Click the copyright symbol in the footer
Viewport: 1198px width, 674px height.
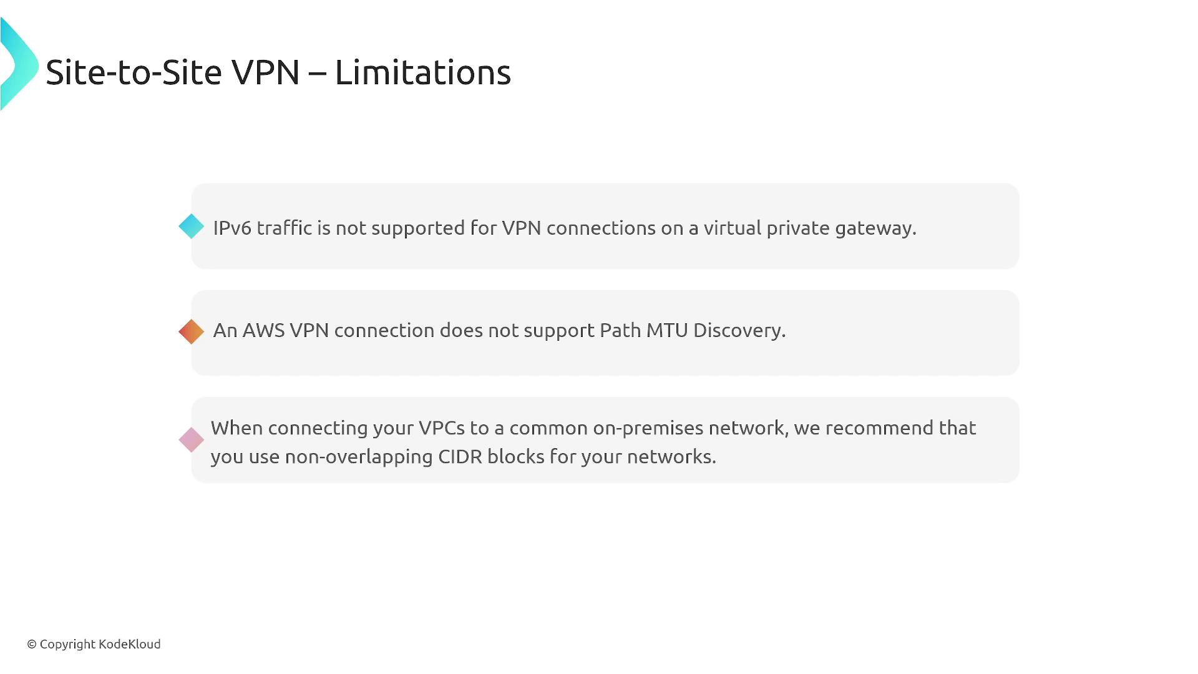pyautogui.click(x=32, y=644)
